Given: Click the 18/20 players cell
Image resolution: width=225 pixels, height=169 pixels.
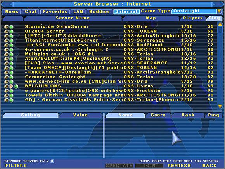Looking at the screenshot, I should click(x=189, y=77).
